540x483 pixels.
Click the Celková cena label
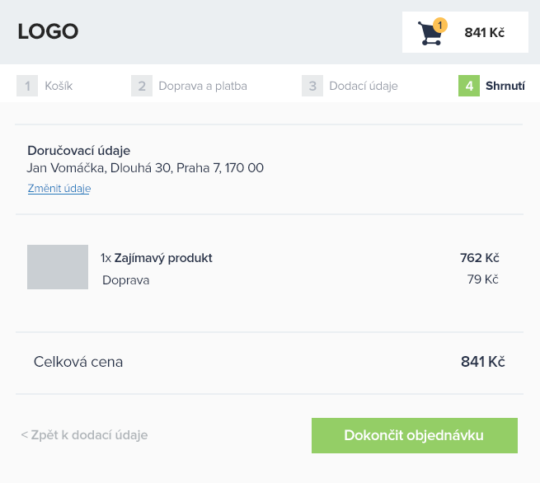tap(78, 362)
